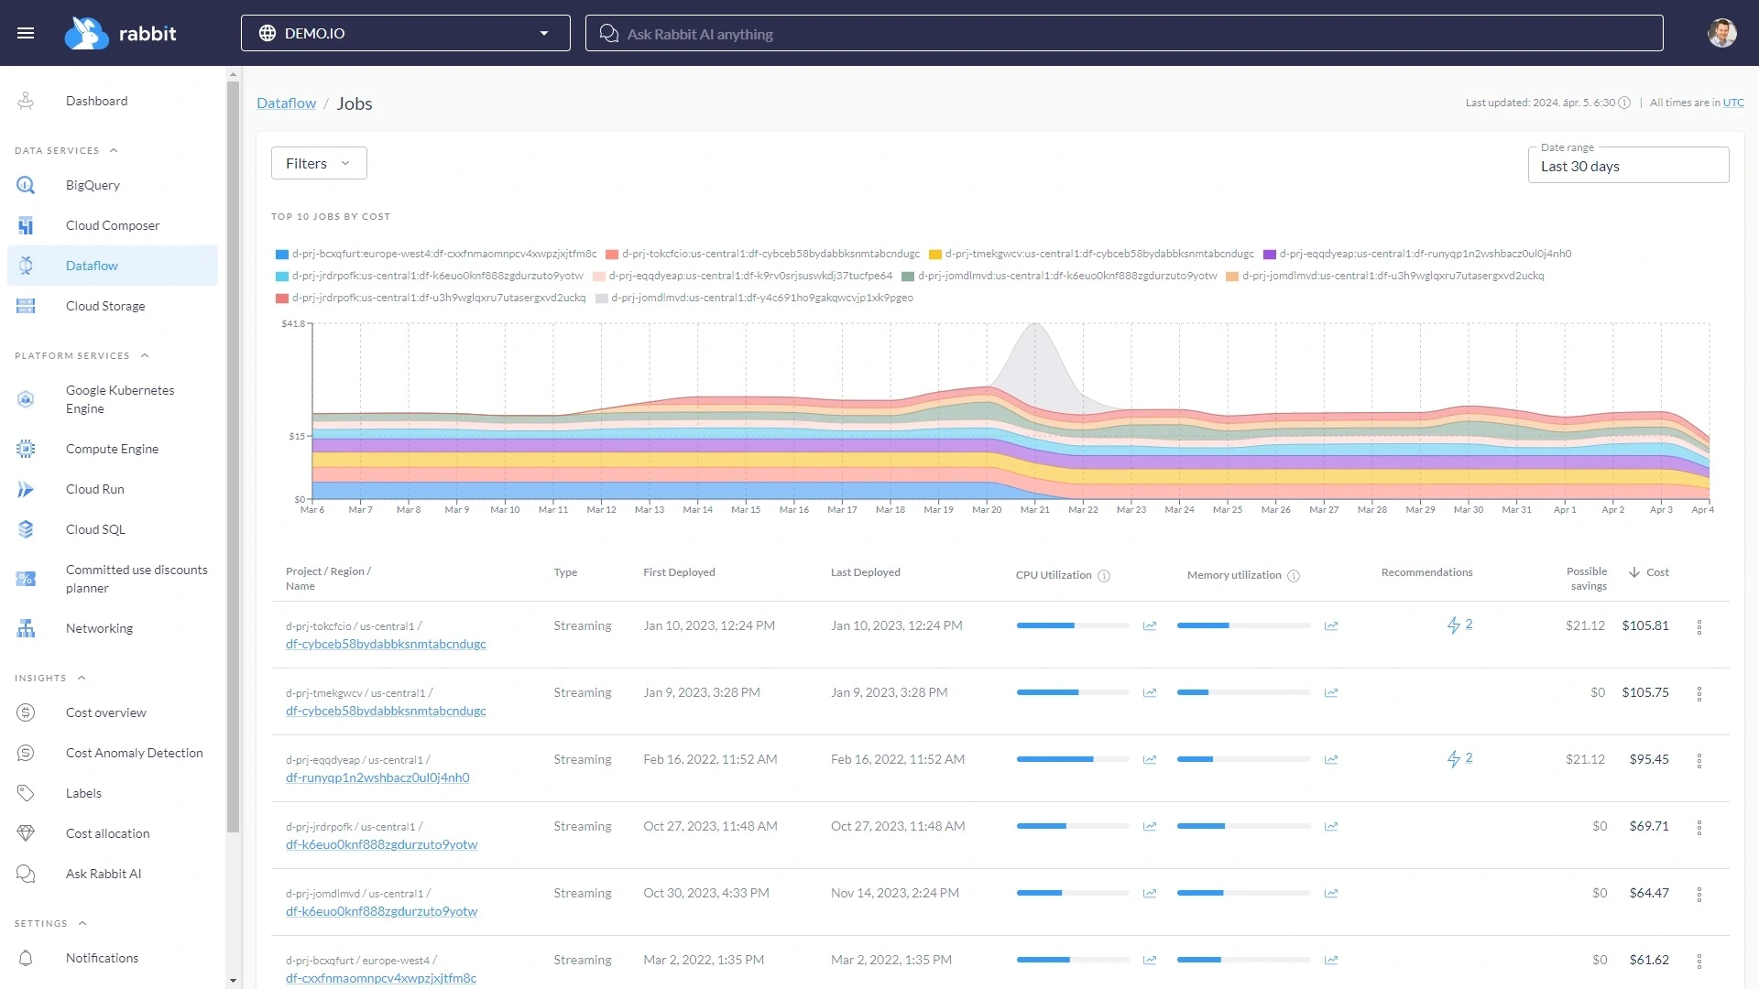This screenshot has height=989, width=1759.
Task: Open Cloud Run from Platform Services
Action: [94, 489]
